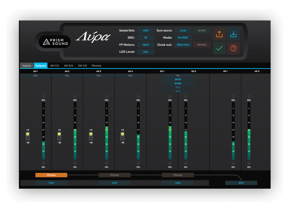Toggle the 24 Bit digital output setting
The height and width of the screenshot is (207, 289).
tap(178, 83)
